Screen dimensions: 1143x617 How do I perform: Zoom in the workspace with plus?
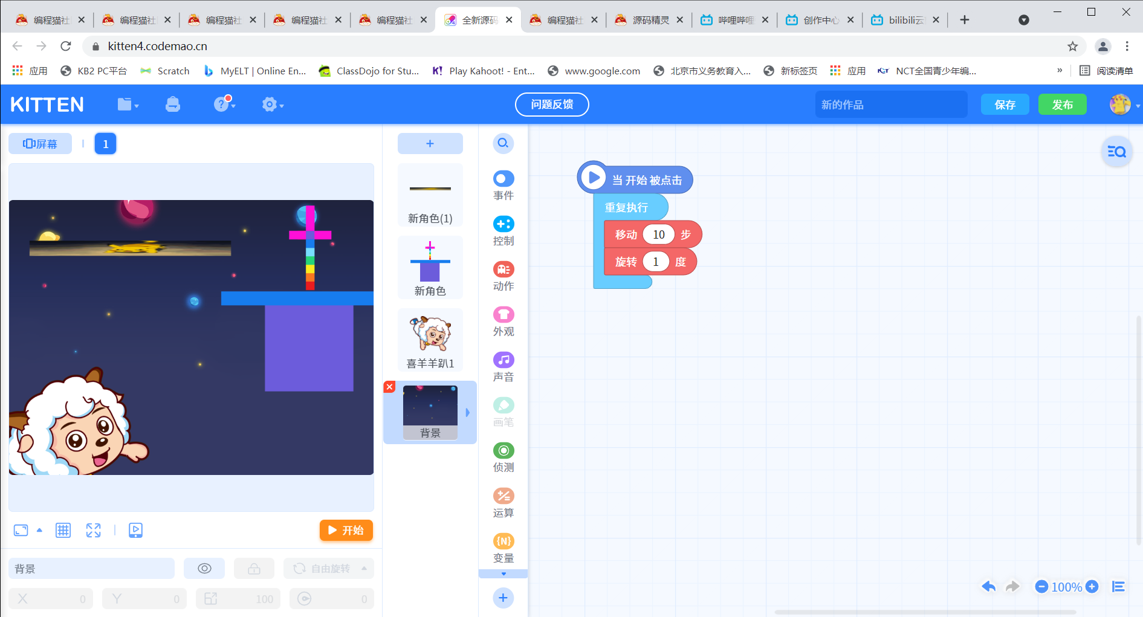(1092, 586)
